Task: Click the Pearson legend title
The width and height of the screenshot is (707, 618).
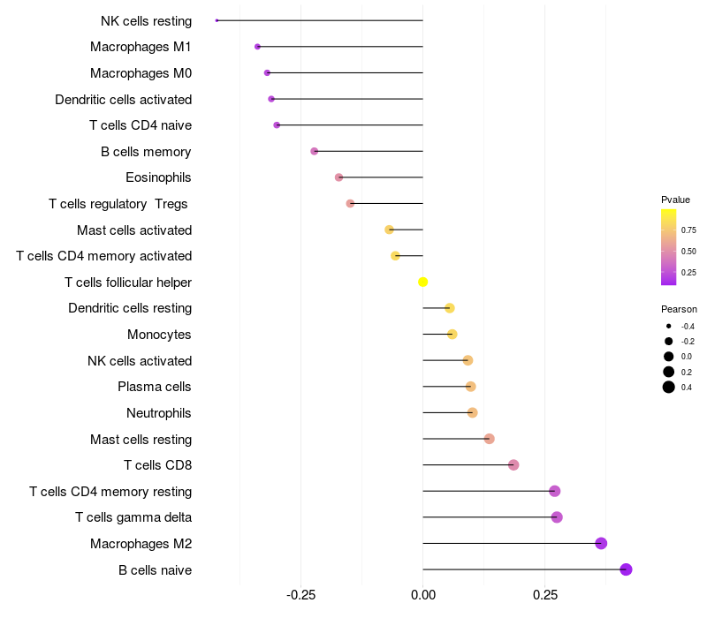Action: click(x=679, y=309)
